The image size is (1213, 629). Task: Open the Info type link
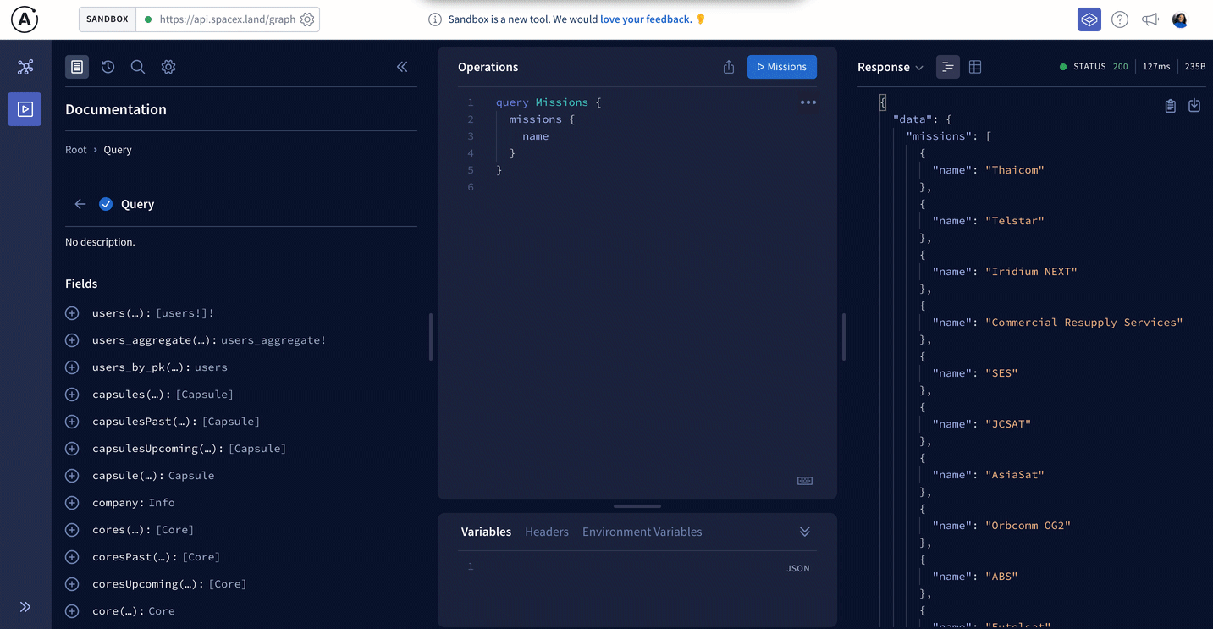(162, 503)
